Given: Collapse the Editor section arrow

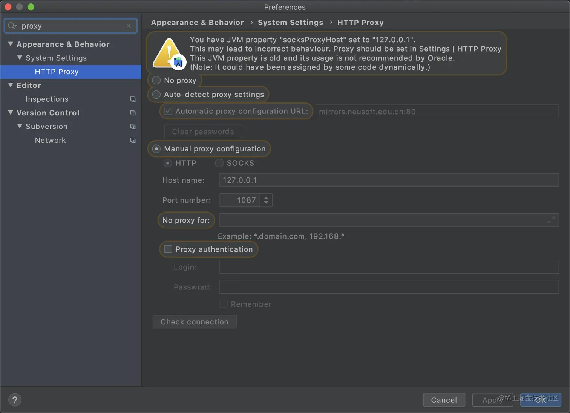Looking at the screenshot, I should 11,85.
